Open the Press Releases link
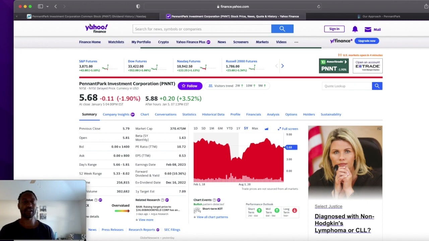Screen dimensions: 429x241 click(113, 230)
